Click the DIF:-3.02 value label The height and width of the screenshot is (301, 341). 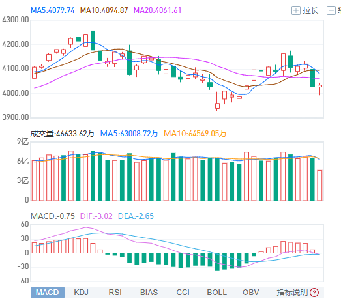coord(96,216)
